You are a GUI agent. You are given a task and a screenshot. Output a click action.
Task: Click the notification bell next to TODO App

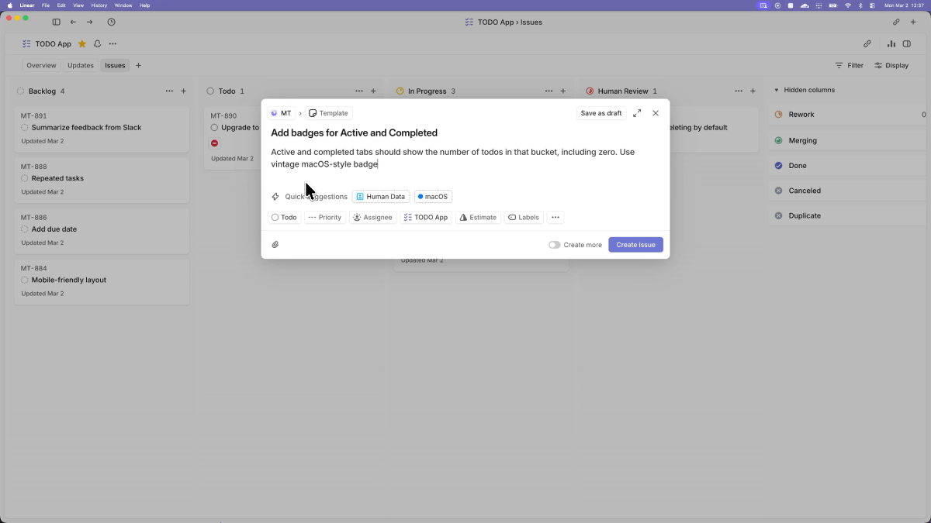click(97, 44)
